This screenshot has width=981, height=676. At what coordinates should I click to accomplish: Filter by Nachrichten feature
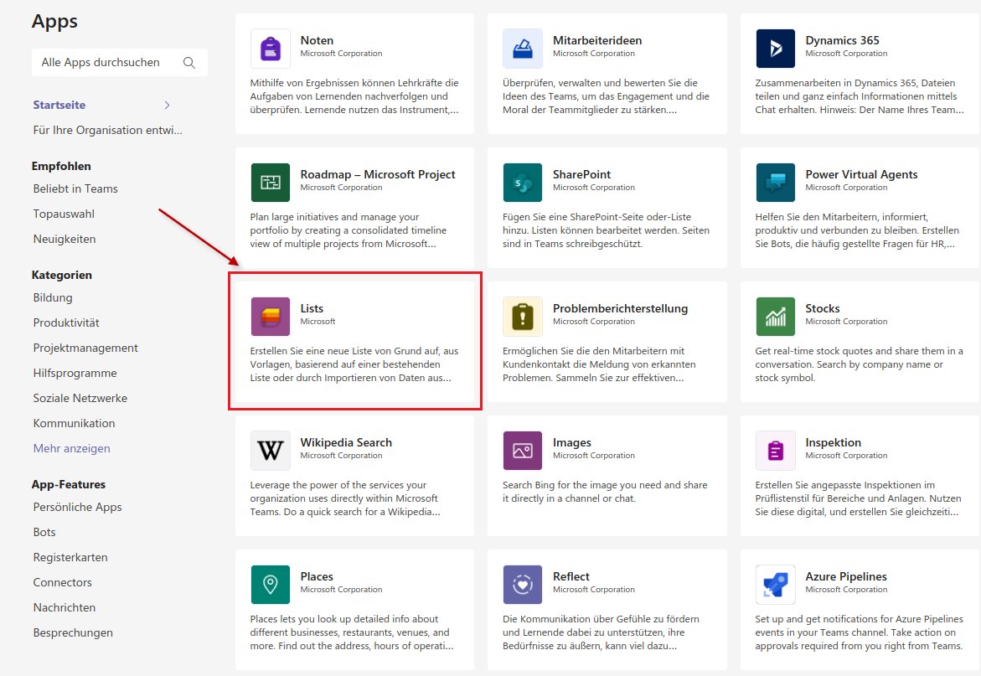[65, 607]
